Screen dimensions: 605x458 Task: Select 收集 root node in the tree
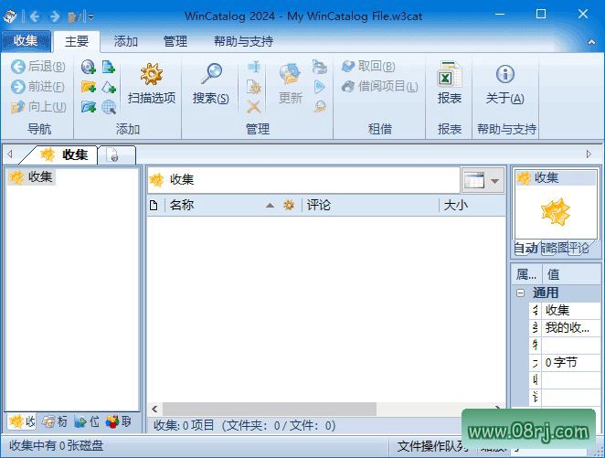pyautogui.click(x=32, y=177)
